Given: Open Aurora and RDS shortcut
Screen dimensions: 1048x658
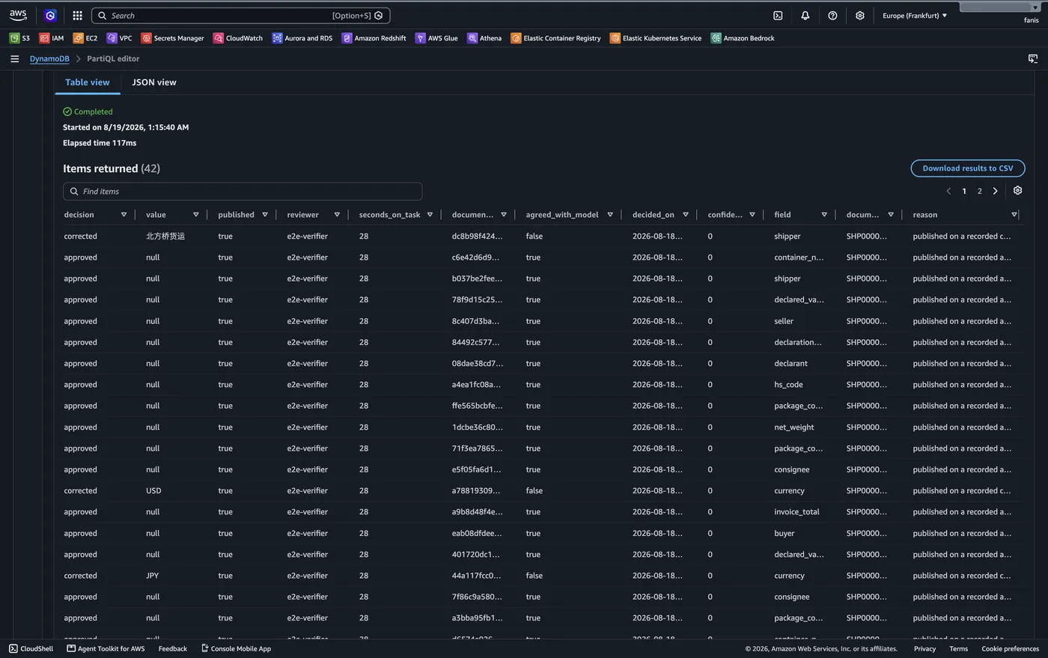Looking at the screenshot, I should click(302, 38).
